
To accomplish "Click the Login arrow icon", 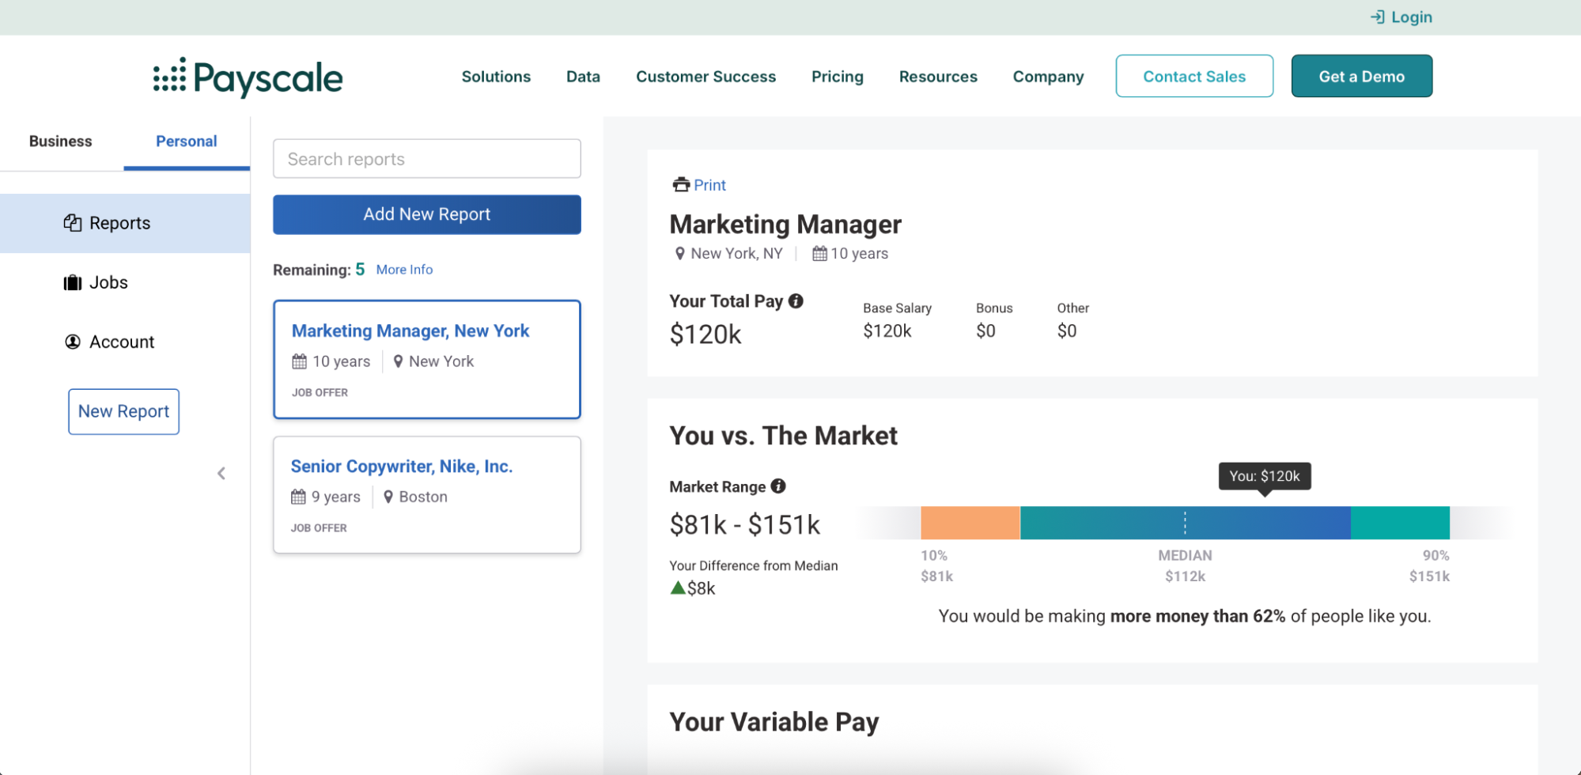I will pos(1377,17).
